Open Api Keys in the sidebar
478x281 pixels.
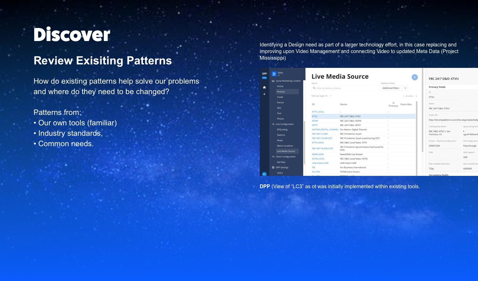coord(281,162)
